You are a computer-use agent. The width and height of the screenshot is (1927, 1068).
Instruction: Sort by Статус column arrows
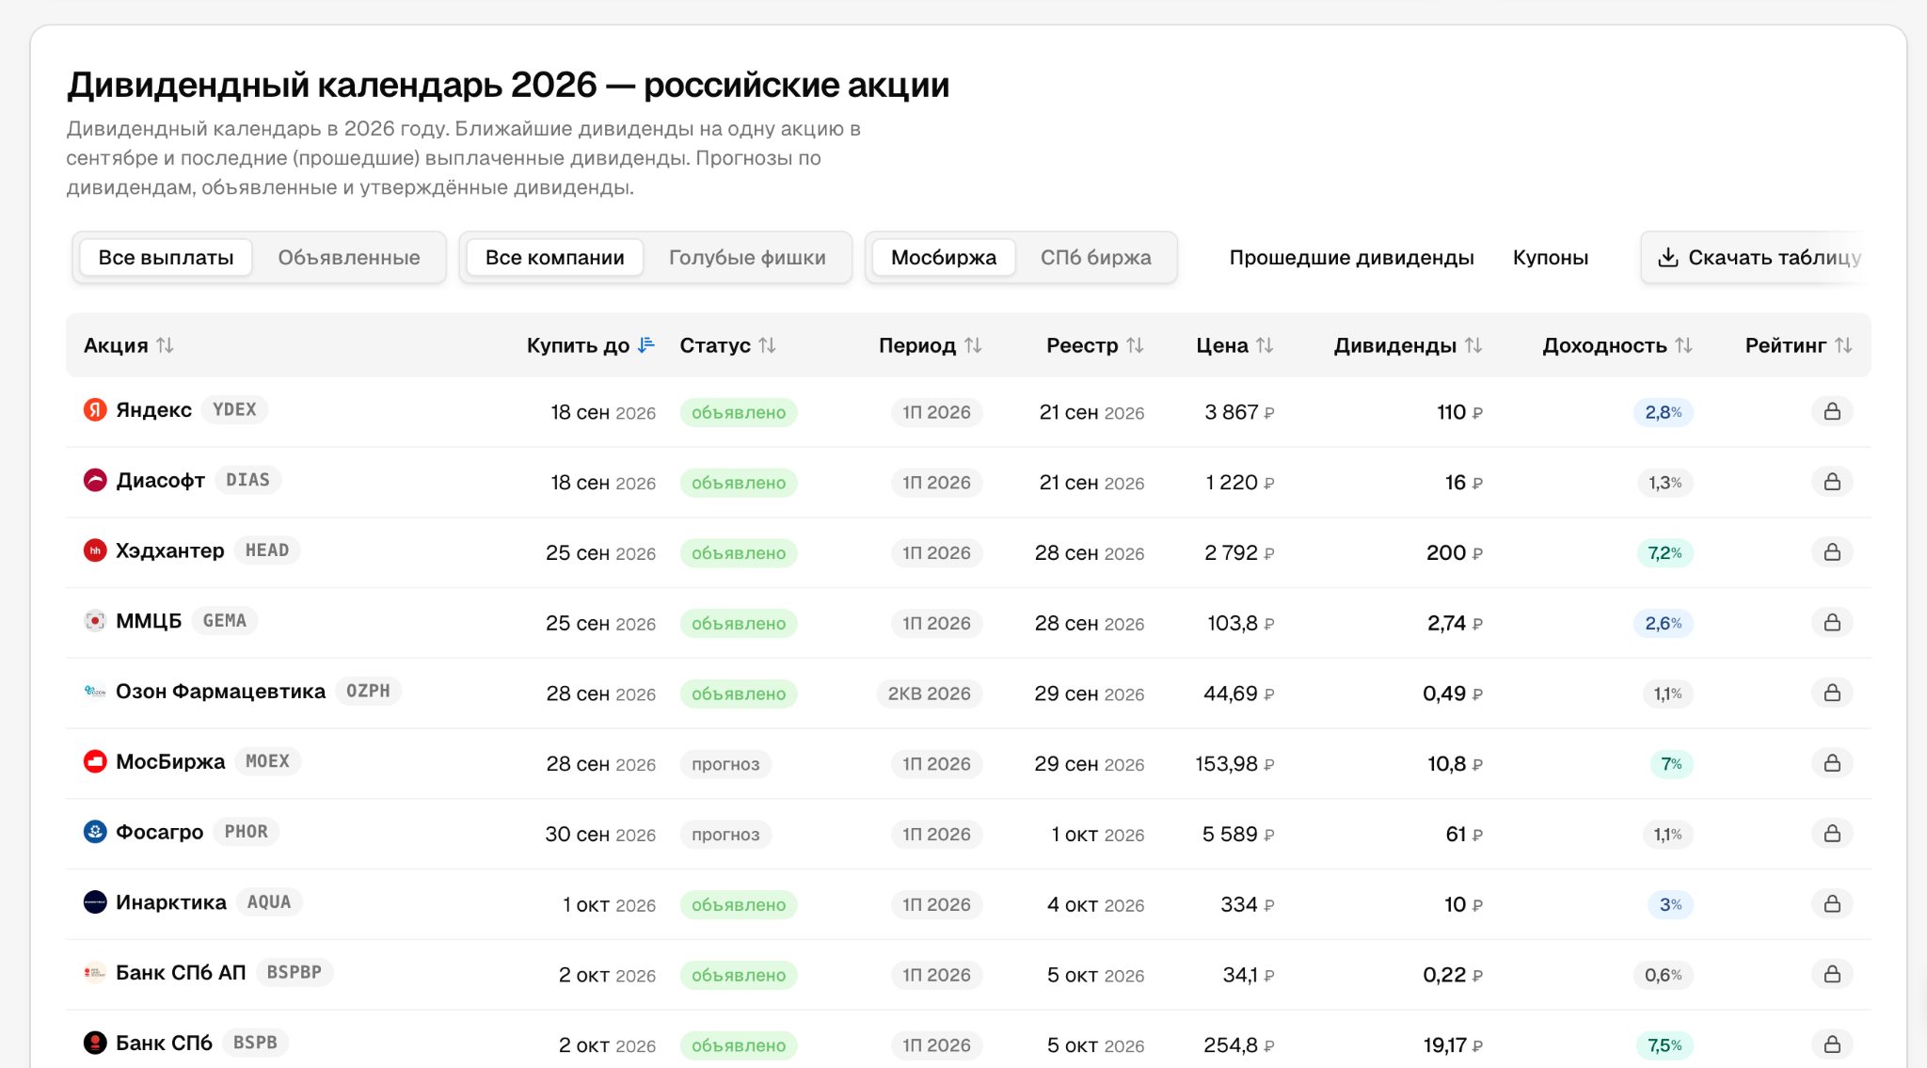(767, 345)
